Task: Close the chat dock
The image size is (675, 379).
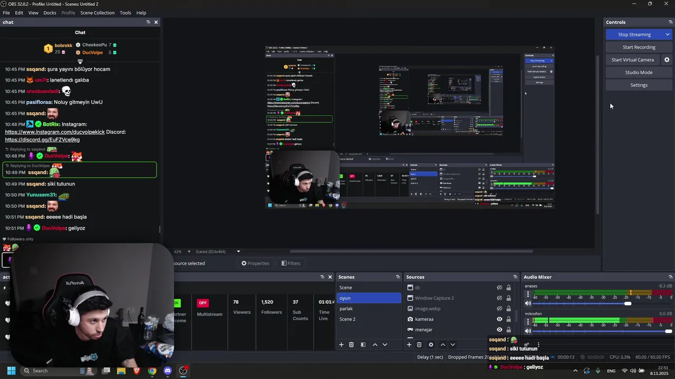Action: (156, 22)
